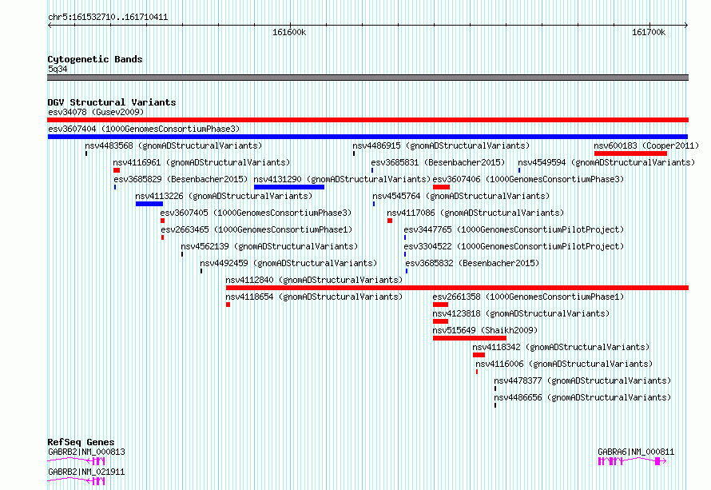Click the GABRB2|NM_000813 gene glyph

pos(76,461)
